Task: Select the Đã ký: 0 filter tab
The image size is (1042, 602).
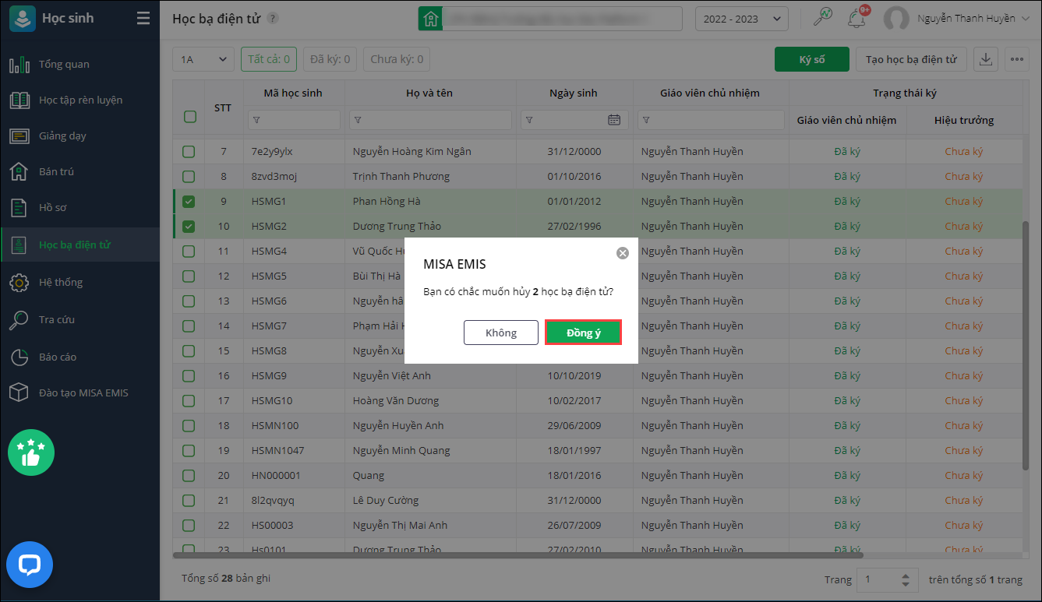Action: [330, 59]
